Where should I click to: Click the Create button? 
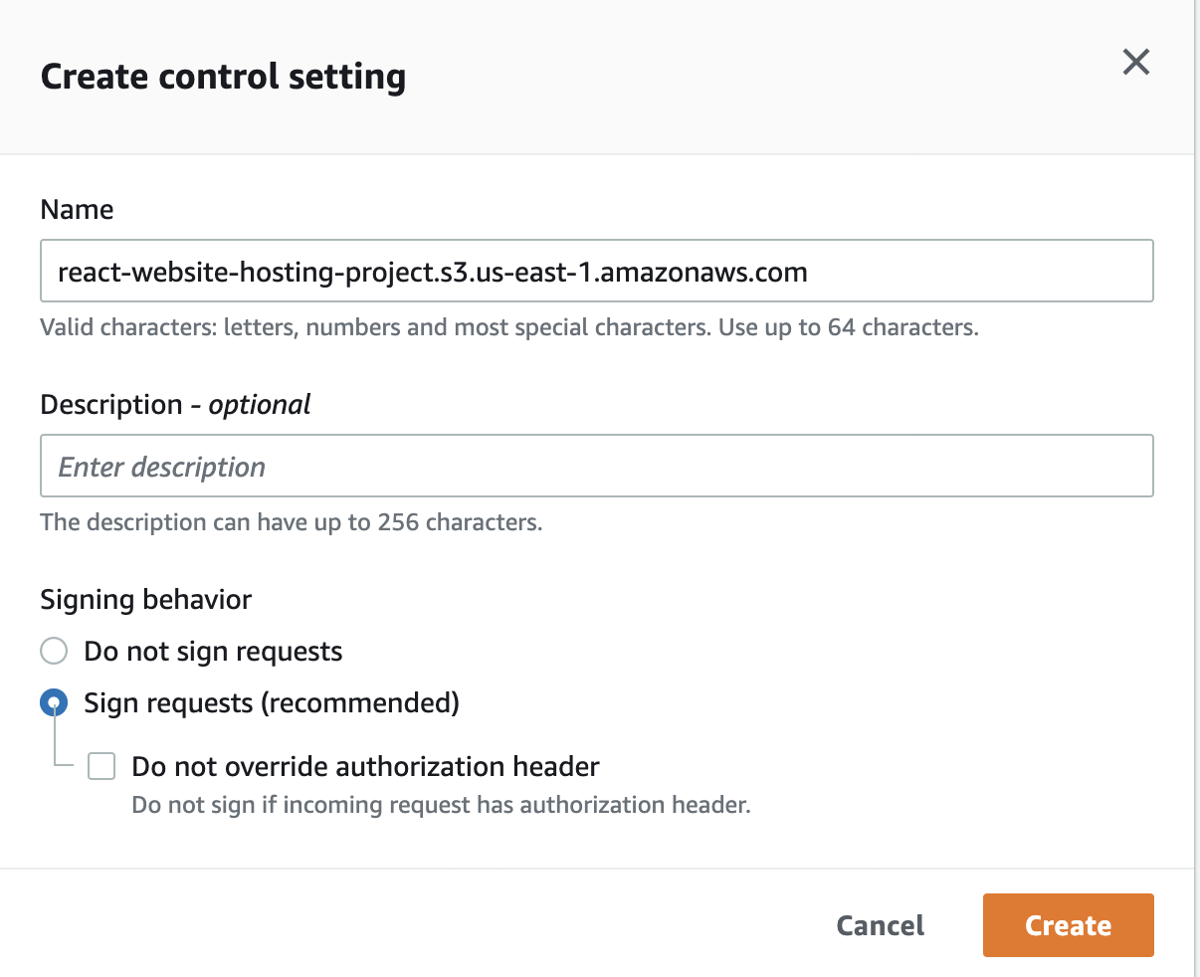click(x=1068, y=925)
